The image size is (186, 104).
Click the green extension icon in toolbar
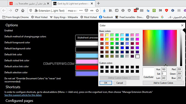(x=154, y=10)
